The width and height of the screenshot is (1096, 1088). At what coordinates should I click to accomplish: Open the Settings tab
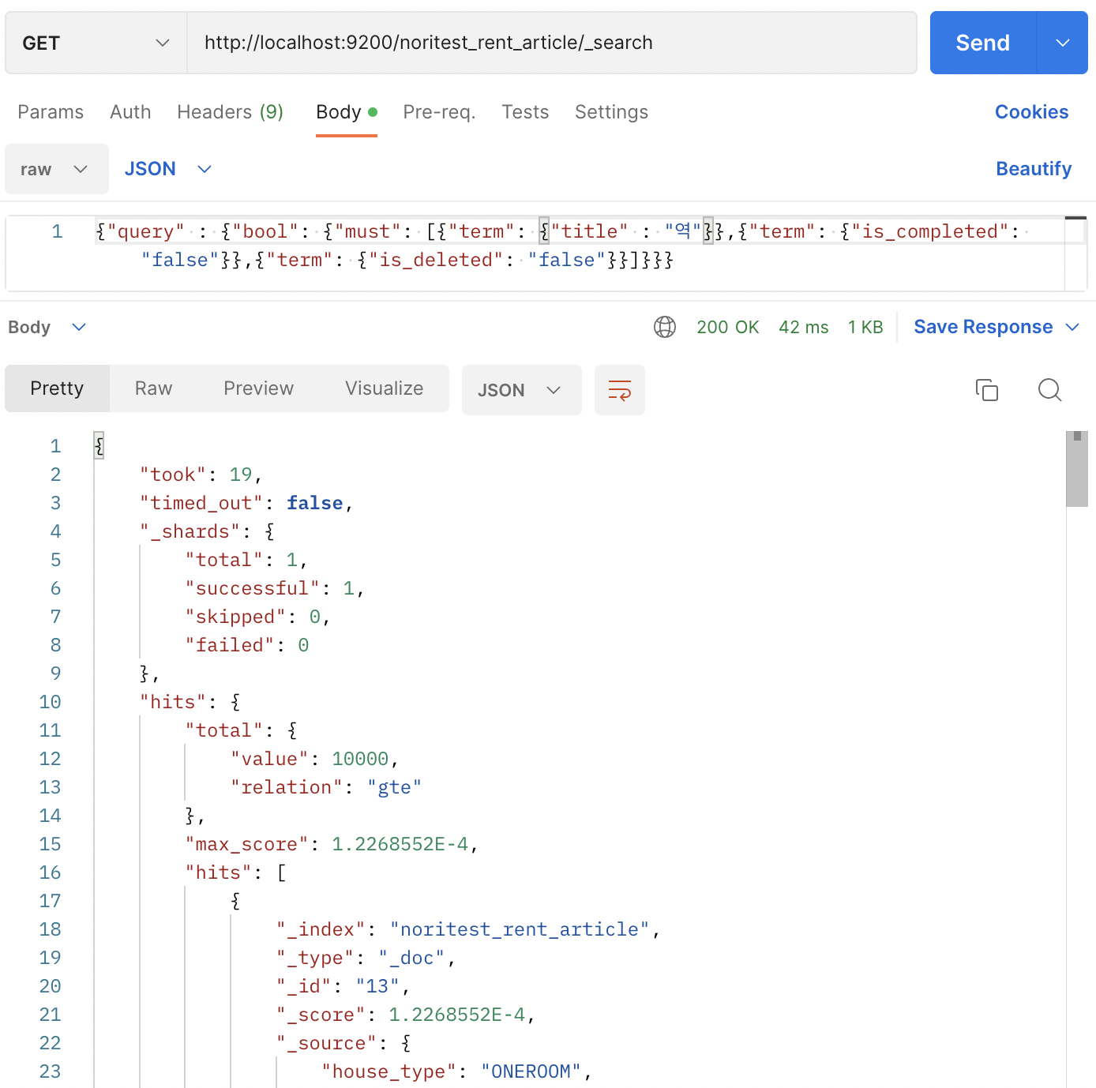[611, 112]
